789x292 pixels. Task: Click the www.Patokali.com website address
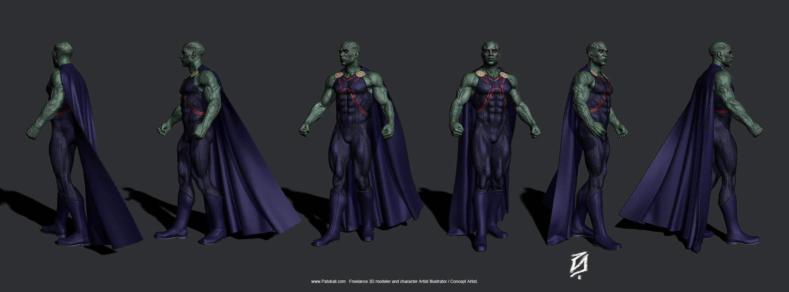click(328, 281)
